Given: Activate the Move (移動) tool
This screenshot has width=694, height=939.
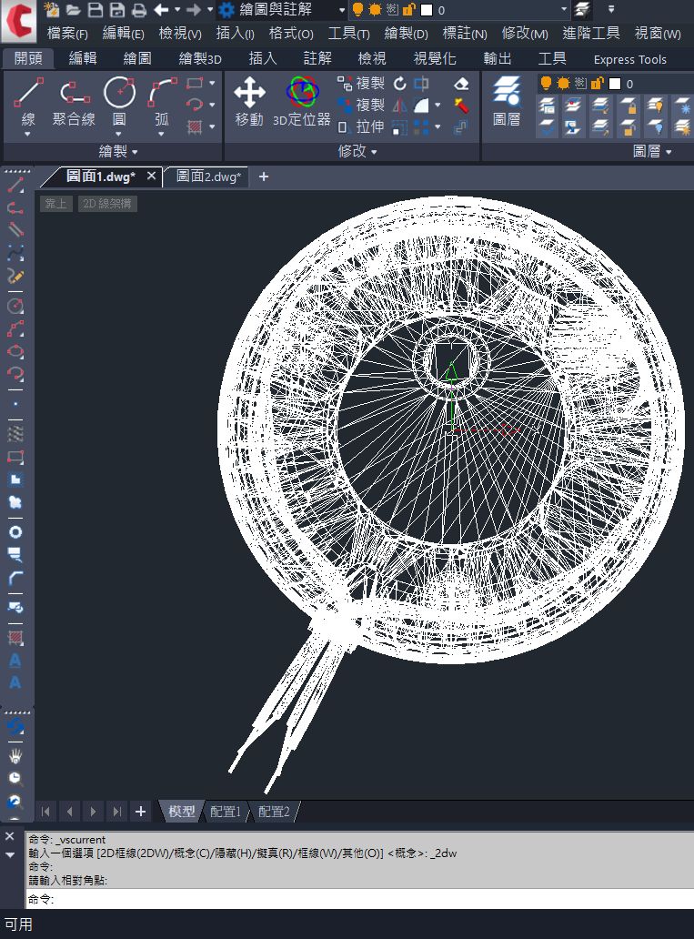Looking at the screenshot, I should tap(249, 102).
